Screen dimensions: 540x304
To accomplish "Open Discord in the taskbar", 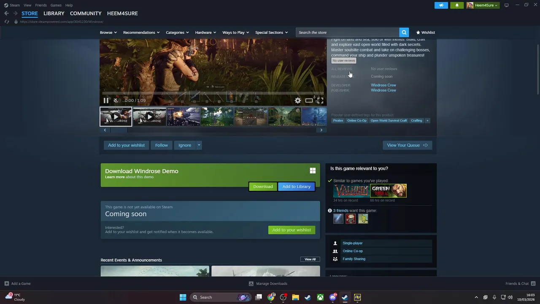I will (332, 297).
